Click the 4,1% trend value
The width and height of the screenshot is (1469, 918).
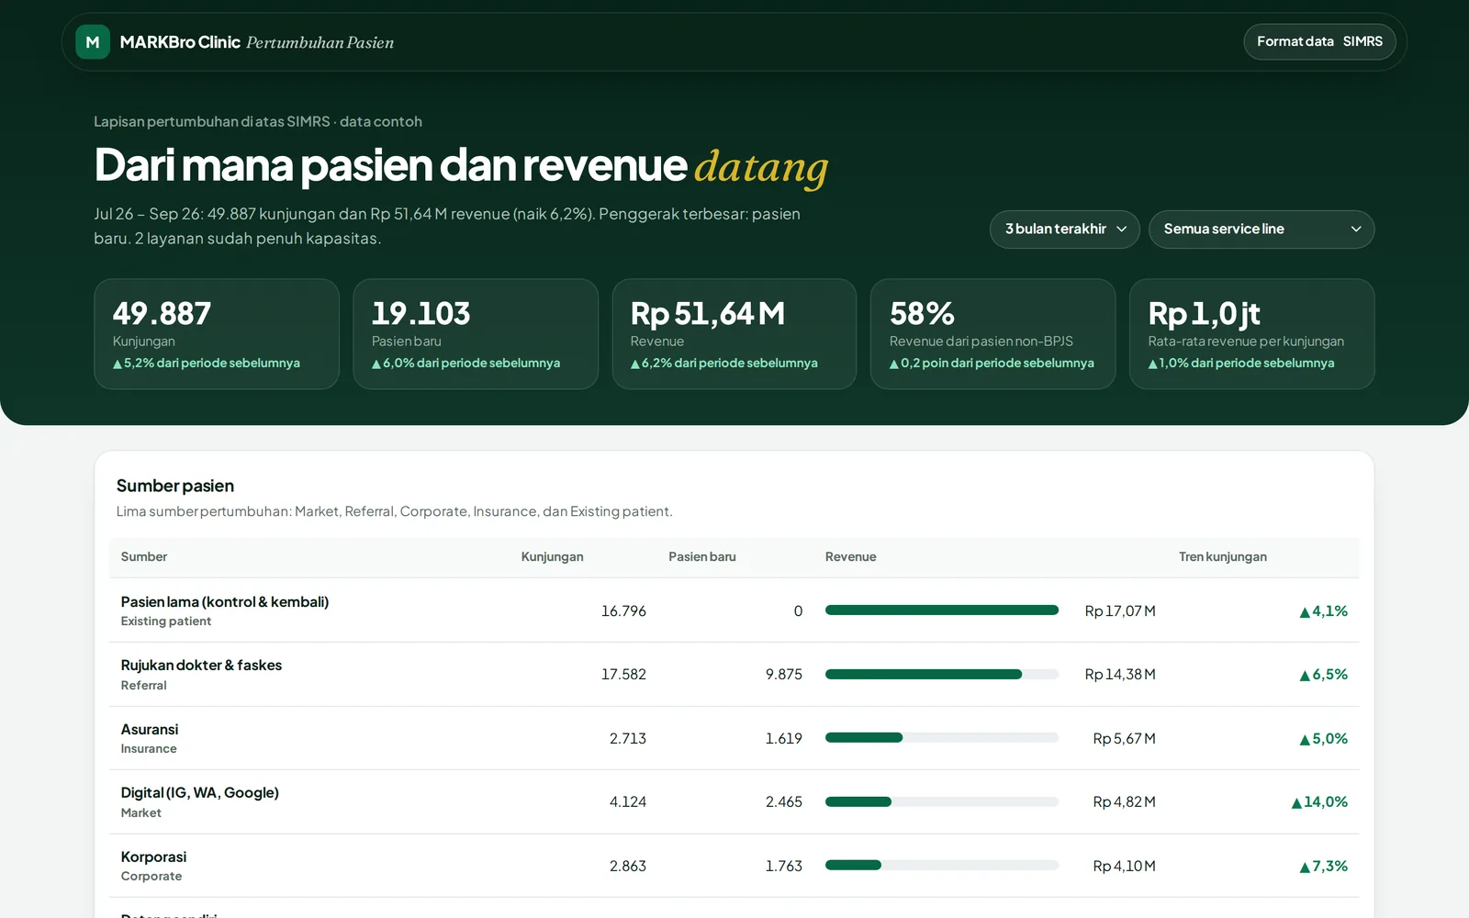[1323, 611]
